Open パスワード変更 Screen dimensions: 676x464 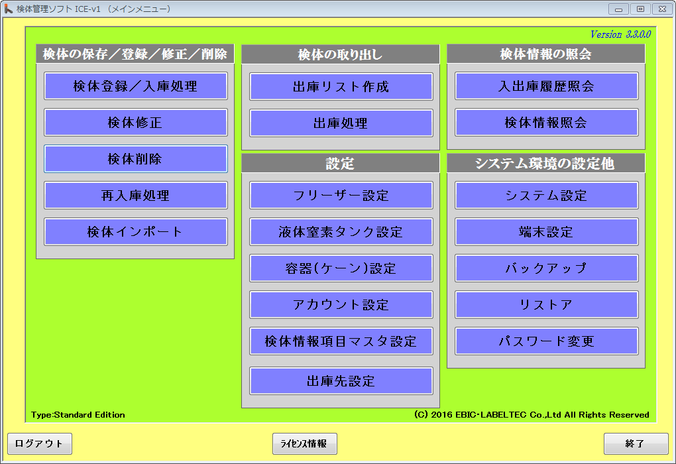point(546,341)
